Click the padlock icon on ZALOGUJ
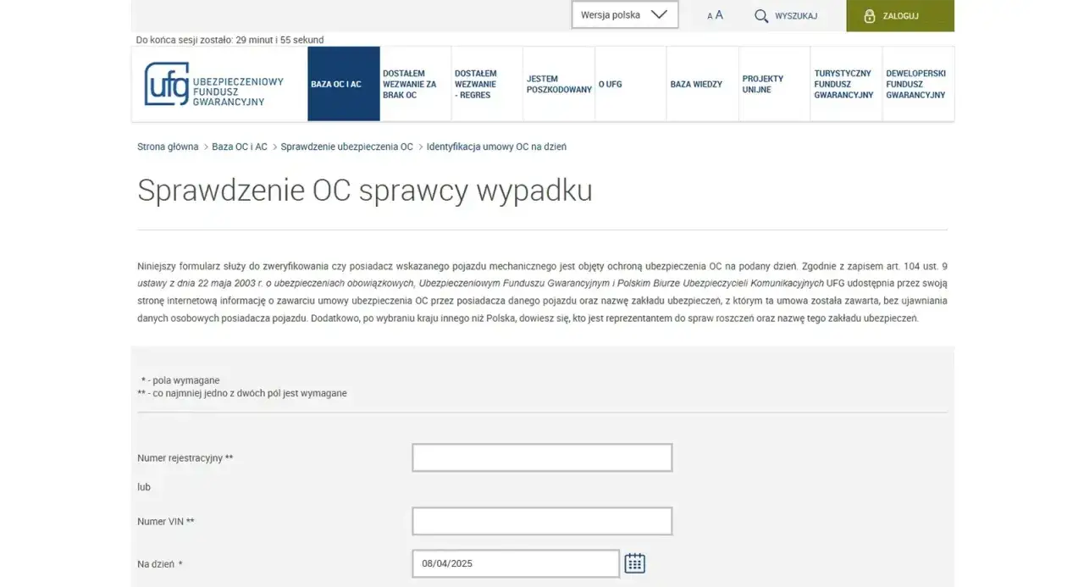 [x=869, y=15]
